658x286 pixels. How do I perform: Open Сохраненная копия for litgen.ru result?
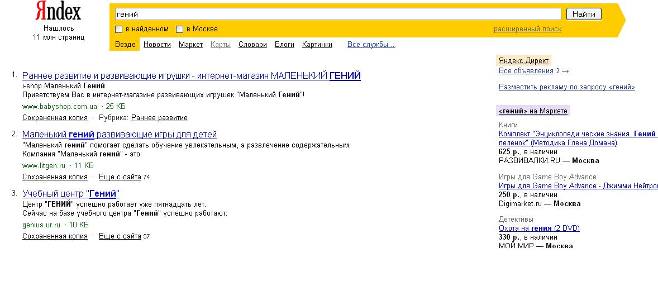55,177
